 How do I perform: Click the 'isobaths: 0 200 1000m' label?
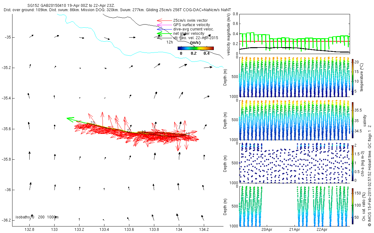pyautogui.click(x=37, y=217)
